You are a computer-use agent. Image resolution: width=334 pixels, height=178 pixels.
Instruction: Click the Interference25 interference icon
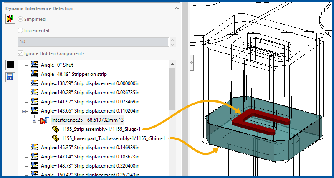pos(44,120)
